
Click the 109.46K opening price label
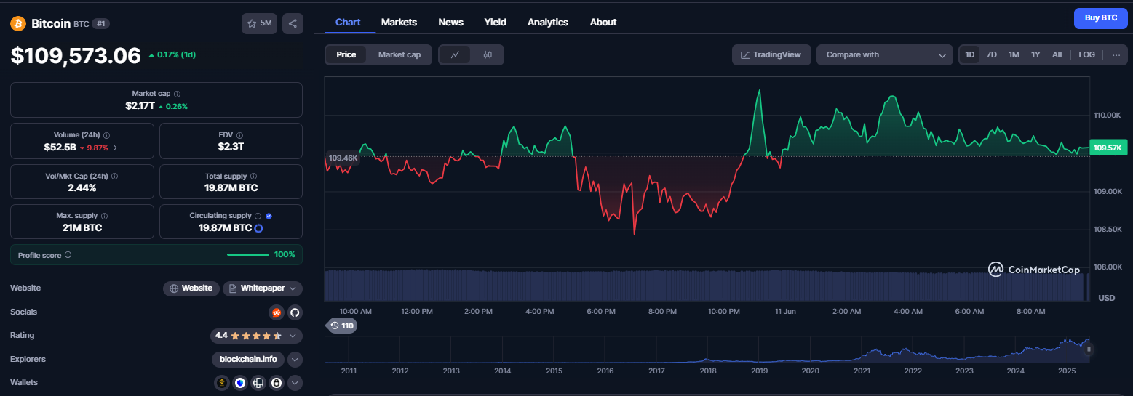(x=343, y=158)
